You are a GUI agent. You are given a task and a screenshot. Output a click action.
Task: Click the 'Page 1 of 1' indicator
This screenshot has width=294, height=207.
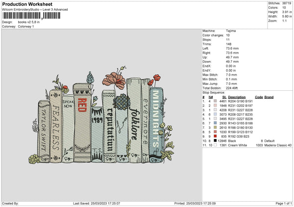[x=284, y=203]
